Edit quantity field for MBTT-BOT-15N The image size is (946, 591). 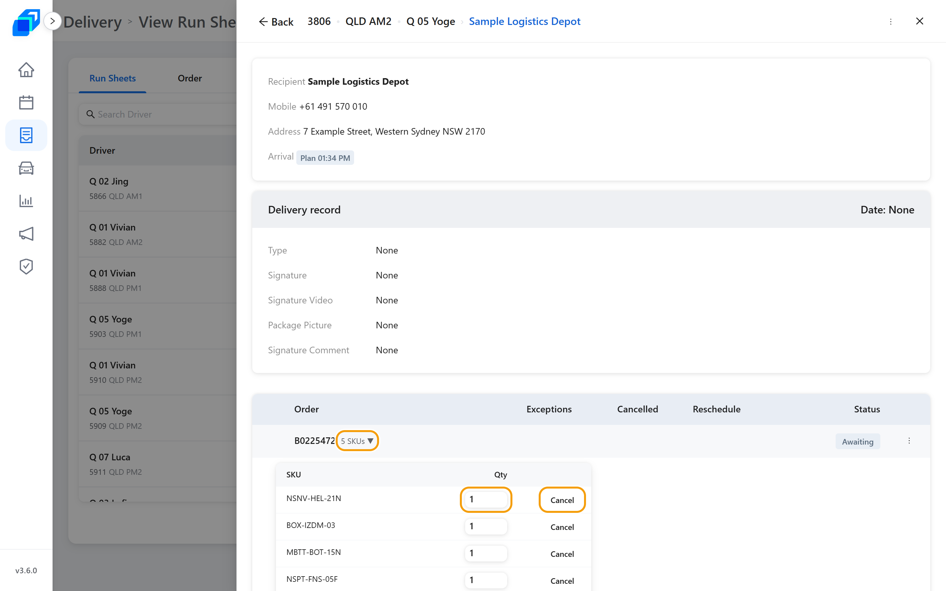pyautogui.click(x=486, y=553)
